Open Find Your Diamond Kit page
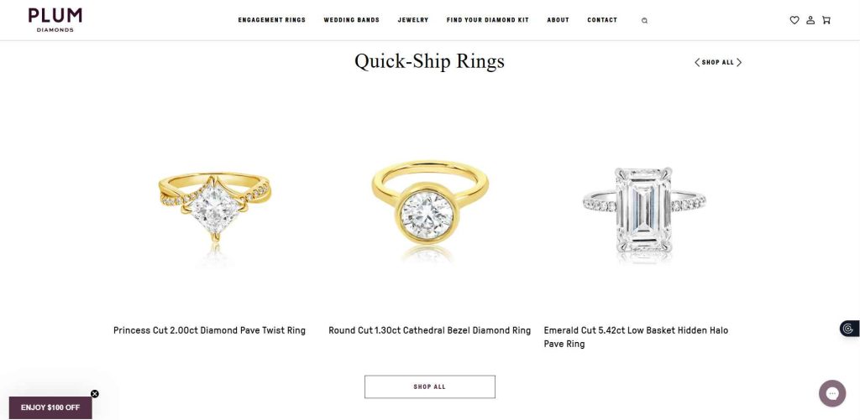 [x=488, y=20]
